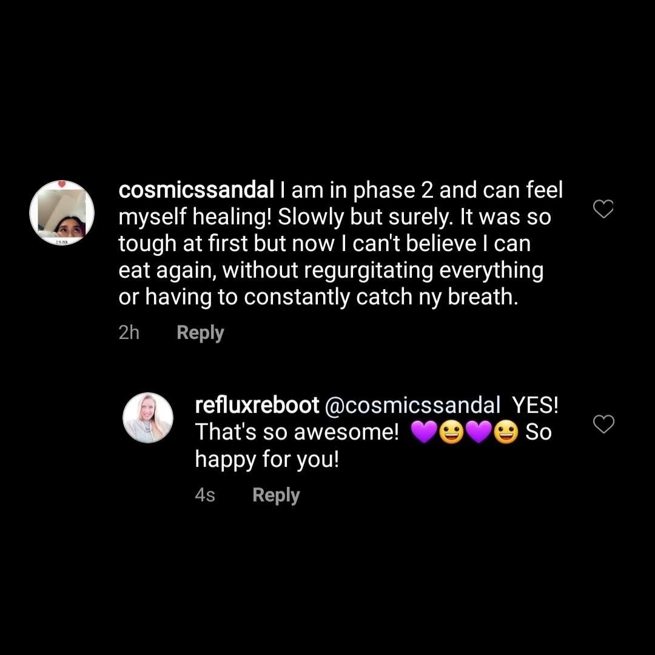Like the cosmicssandal comment with the heart
Viewport: 655px width, 655px height.
pos(603,209)
